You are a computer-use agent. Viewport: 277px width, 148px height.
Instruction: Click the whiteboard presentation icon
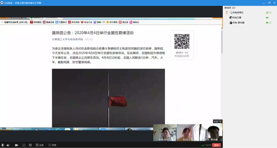pyautogui.click(x=30, y=145)
